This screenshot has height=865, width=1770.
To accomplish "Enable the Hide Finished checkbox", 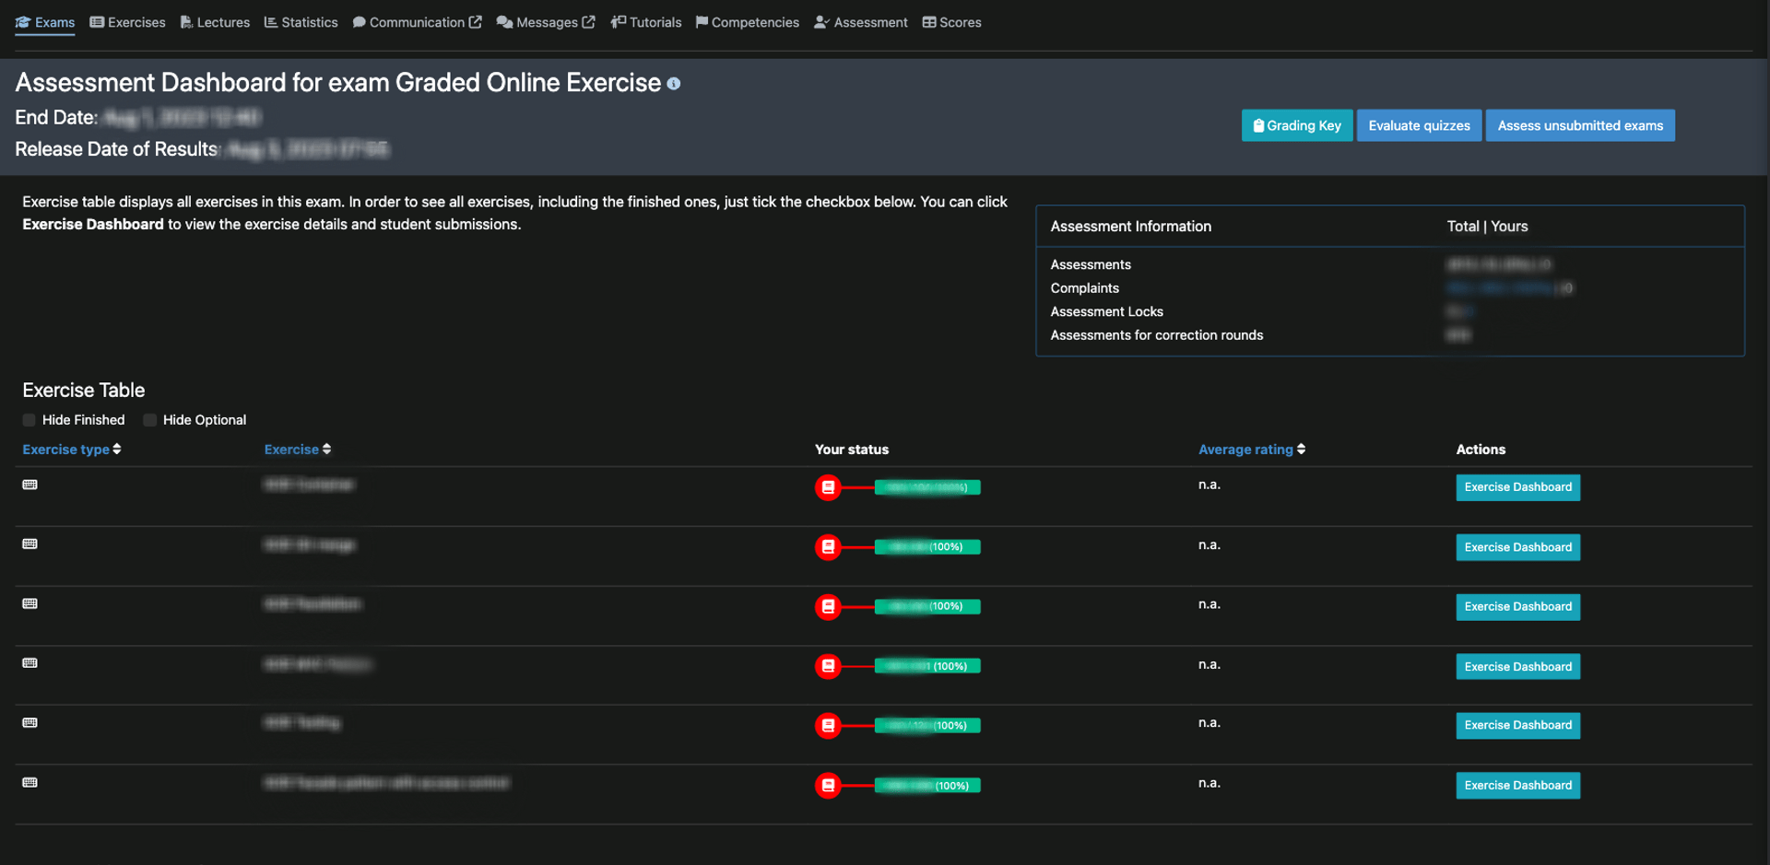I will click(x=29, y=419).
